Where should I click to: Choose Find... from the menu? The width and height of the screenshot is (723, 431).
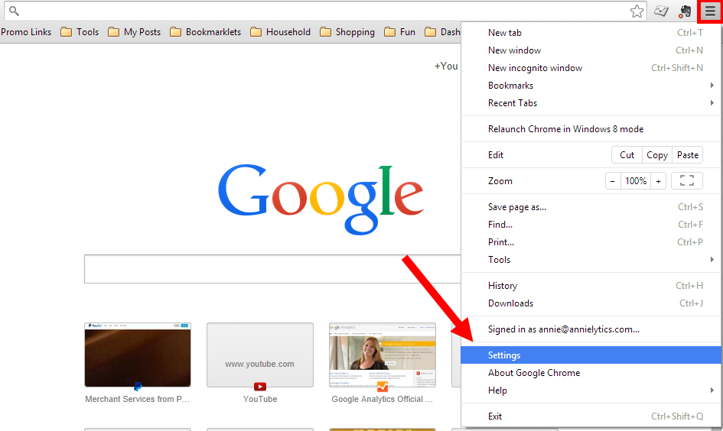coord(591,224)
